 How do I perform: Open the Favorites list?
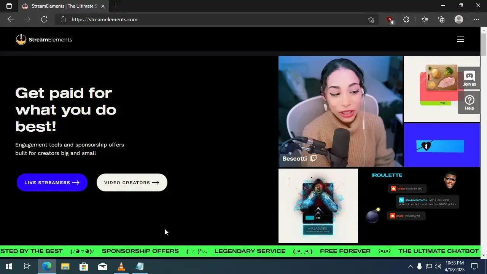tap(425, 19)
